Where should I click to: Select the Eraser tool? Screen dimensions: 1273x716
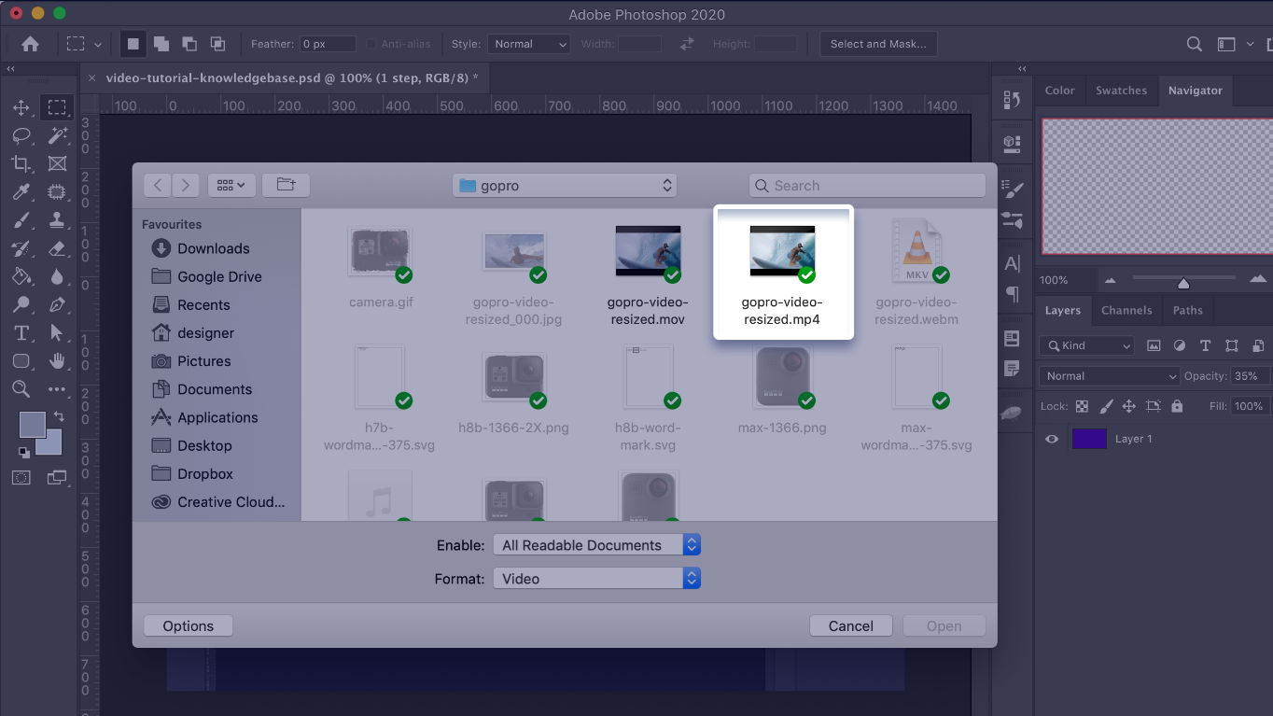(x=57, y=248)
